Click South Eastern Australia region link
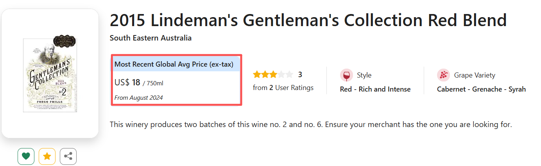The height and width of the screenshot is (166, 541). [150, 38]
